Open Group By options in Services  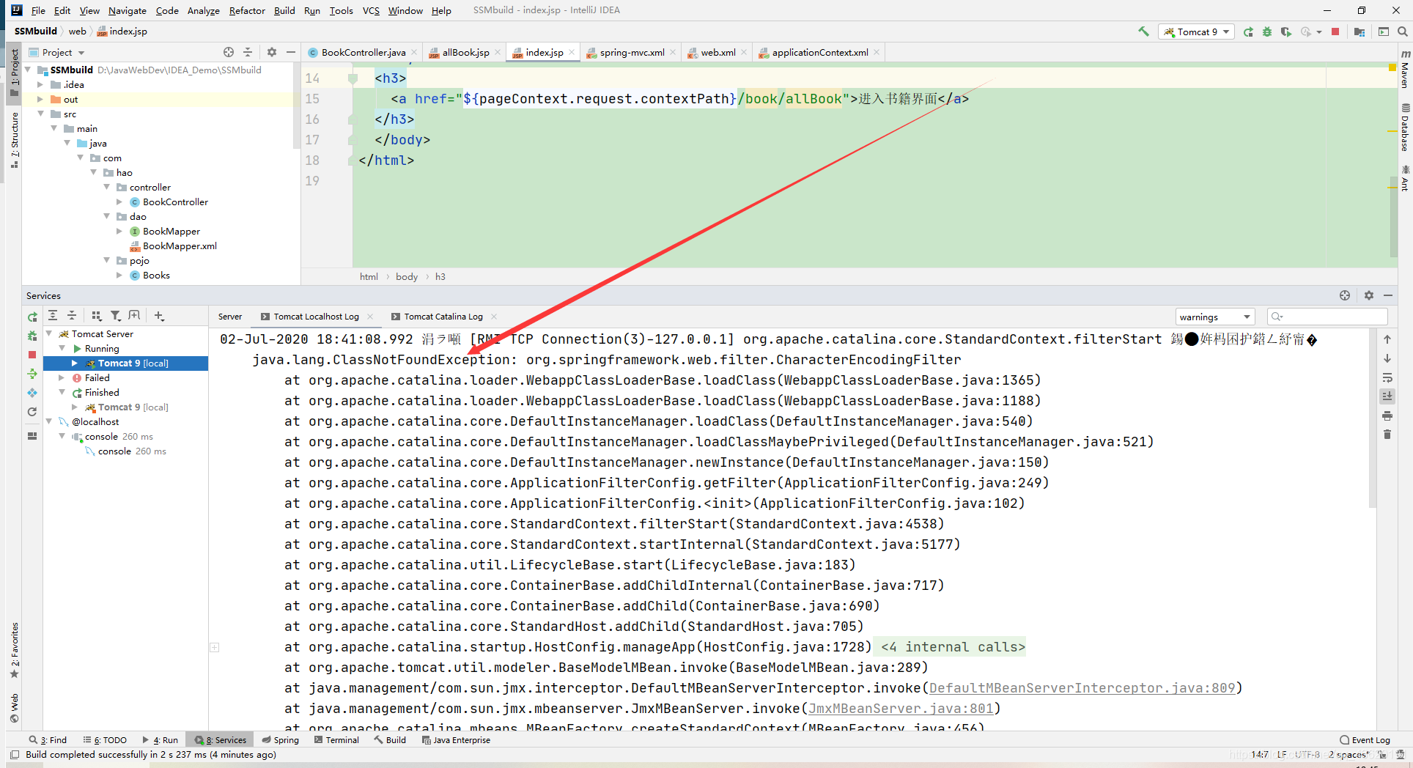tap(96, 316)
